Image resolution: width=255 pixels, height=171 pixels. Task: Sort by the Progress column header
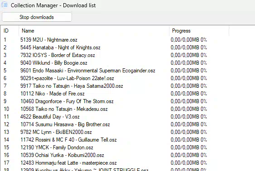click(x=199, y=31)
